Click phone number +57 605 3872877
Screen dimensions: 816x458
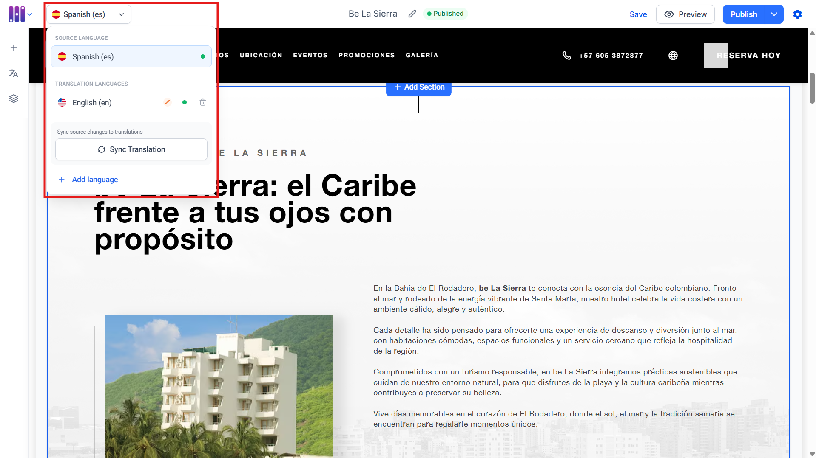(x=611, y=56)
